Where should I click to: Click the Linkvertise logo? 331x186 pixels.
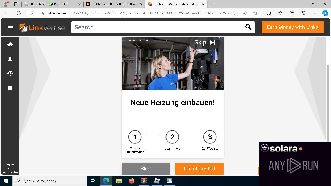click(42, 27)
